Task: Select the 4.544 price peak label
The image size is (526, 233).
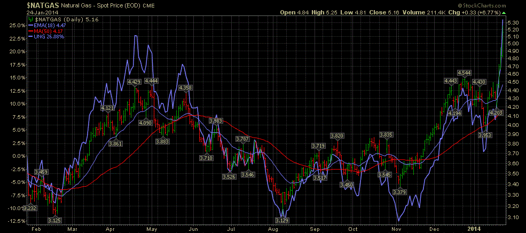Action: [x=464, y=73]
